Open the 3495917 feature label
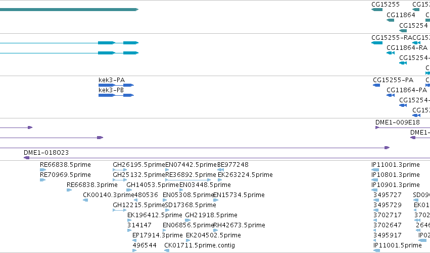The height and width of the screenshot is (253, 430). [x=388, y=235]
